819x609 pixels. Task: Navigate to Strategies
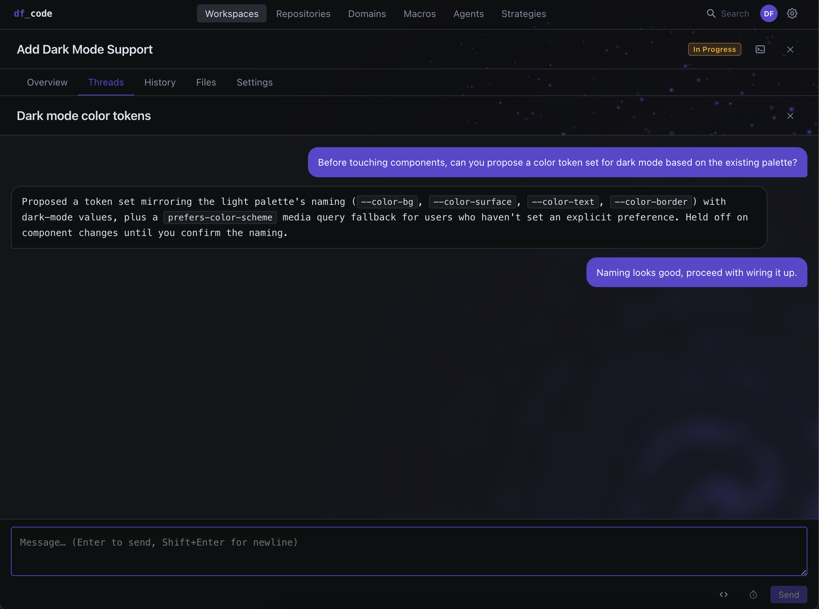tap(524, 14)
